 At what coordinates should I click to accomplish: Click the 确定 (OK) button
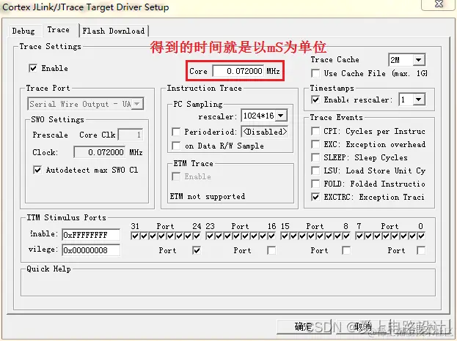click(x=304, y=327)
